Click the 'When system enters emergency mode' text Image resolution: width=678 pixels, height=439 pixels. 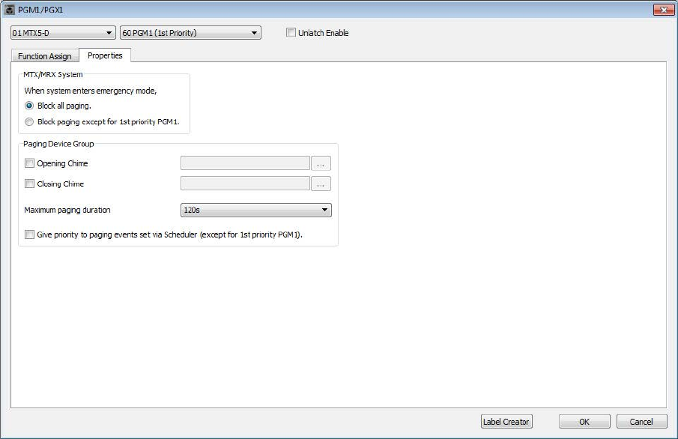click(91, 91)
